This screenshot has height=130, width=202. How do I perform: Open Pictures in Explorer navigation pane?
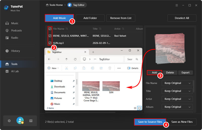56,98
